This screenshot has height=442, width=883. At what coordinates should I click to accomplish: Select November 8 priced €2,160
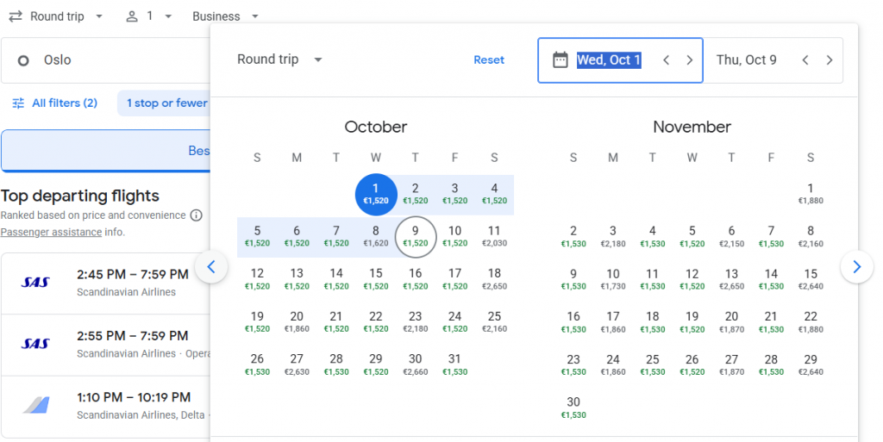coord(811,237)
